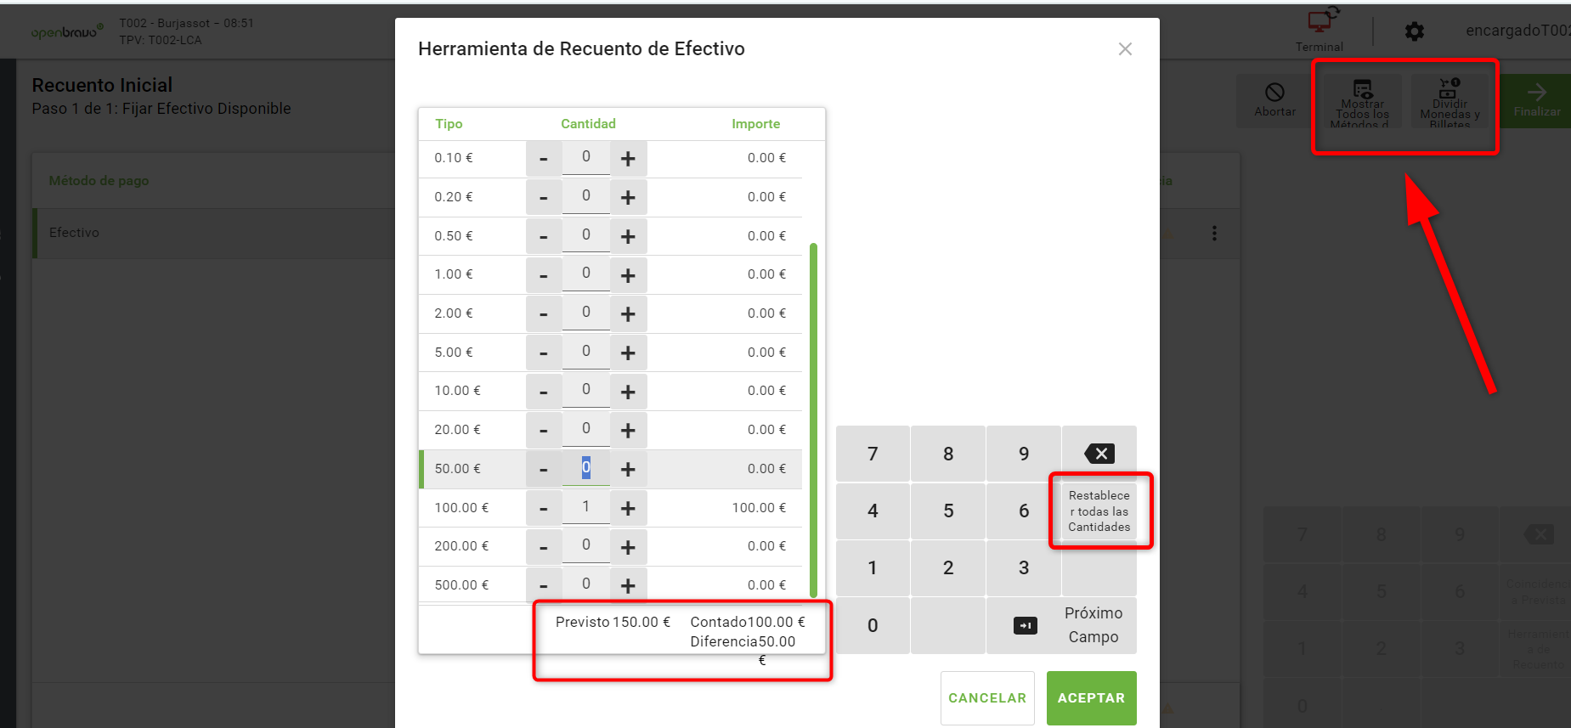Increase the 500.00 € quantity

pyautogui.click(x=628, y=586)
